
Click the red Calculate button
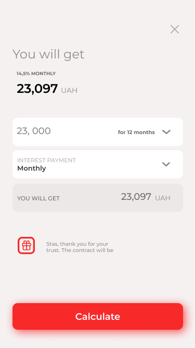pyautogui.click(x=98, y=316)
